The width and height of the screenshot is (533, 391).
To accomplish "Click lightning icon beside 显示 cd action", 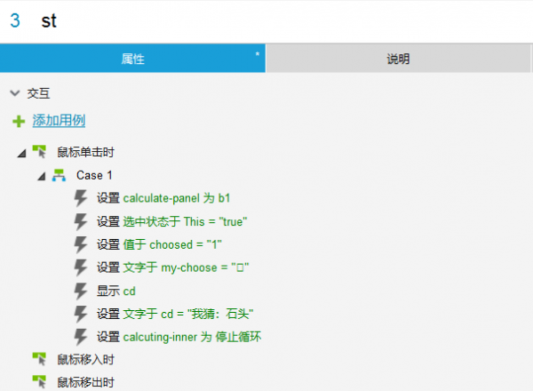I will click(81, 291).
